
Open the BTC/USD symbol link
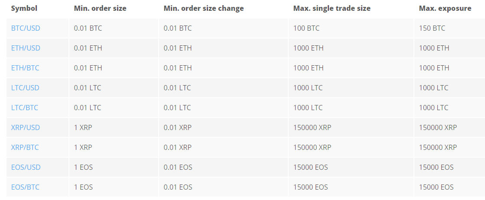pos(25,28)
